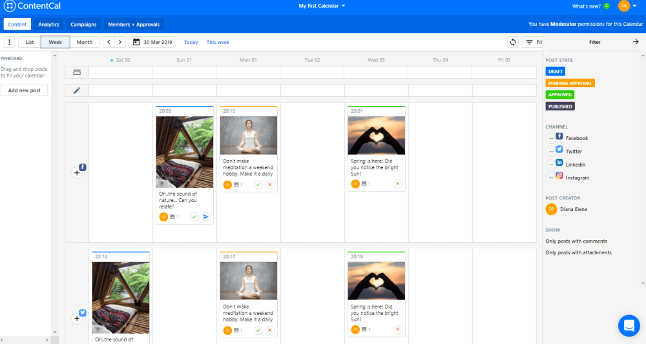Image resolution: width=646 pixels, height=344 pixels.
Task: Click the pinboard scrollbar down arrow
Action: click(55, 332)
